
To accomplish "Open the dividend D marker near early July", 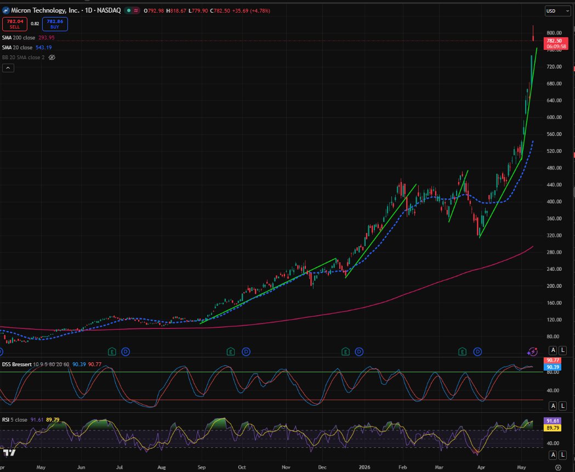I will point(126,352).
